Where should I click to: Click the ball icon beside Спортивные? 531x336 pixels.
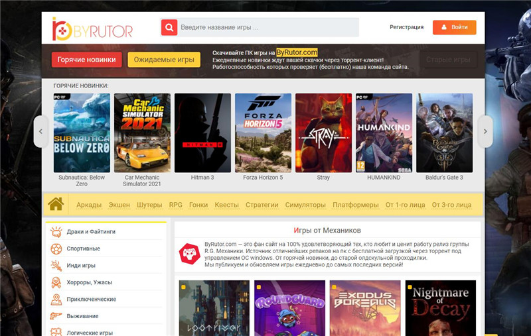point(56,249)
